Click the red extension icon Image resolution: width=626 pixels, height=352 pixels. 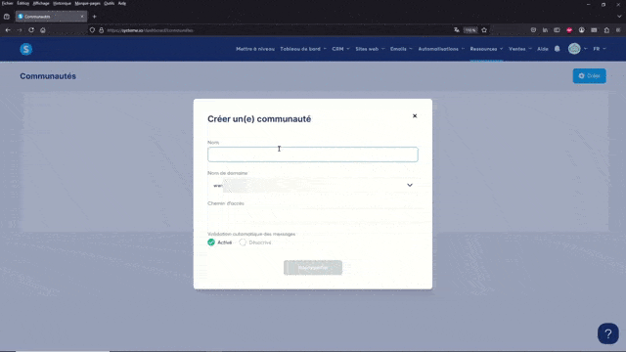(569, 30)
